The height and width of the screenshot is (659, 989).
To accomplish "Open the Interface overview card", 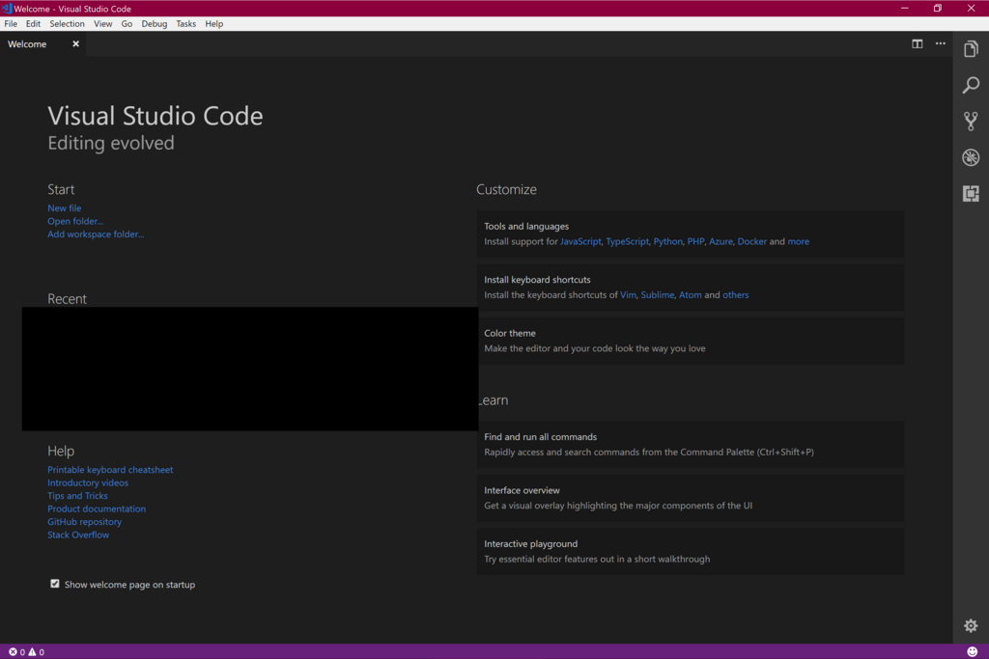I will pyautogui.click(x=691, y=498).
